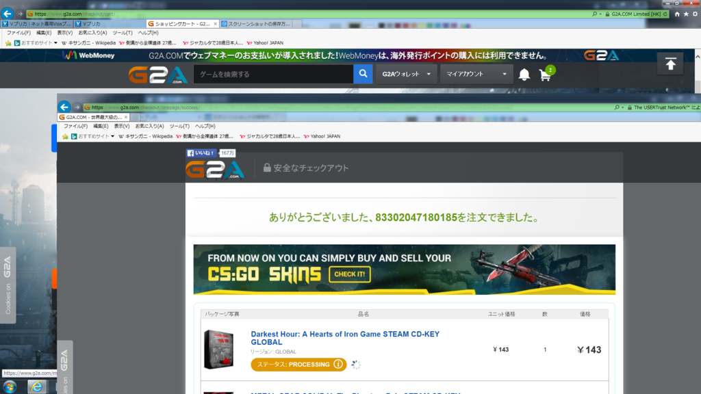Open G2A notifications bell
The image size is (701, 394).
(x=524, y=74)
